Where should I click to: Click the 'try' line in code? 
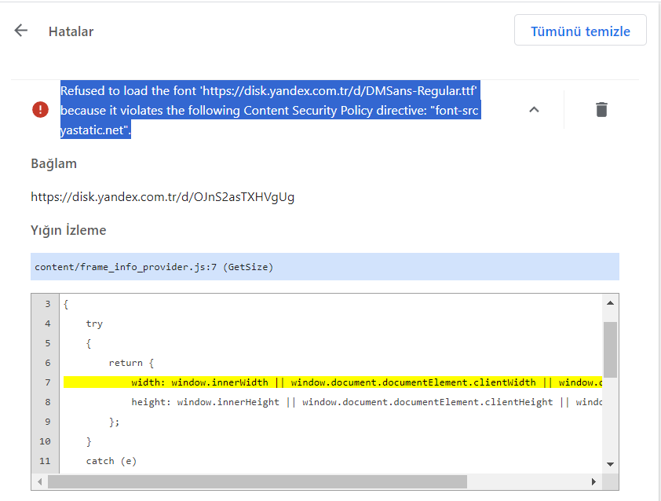[94, 324]
